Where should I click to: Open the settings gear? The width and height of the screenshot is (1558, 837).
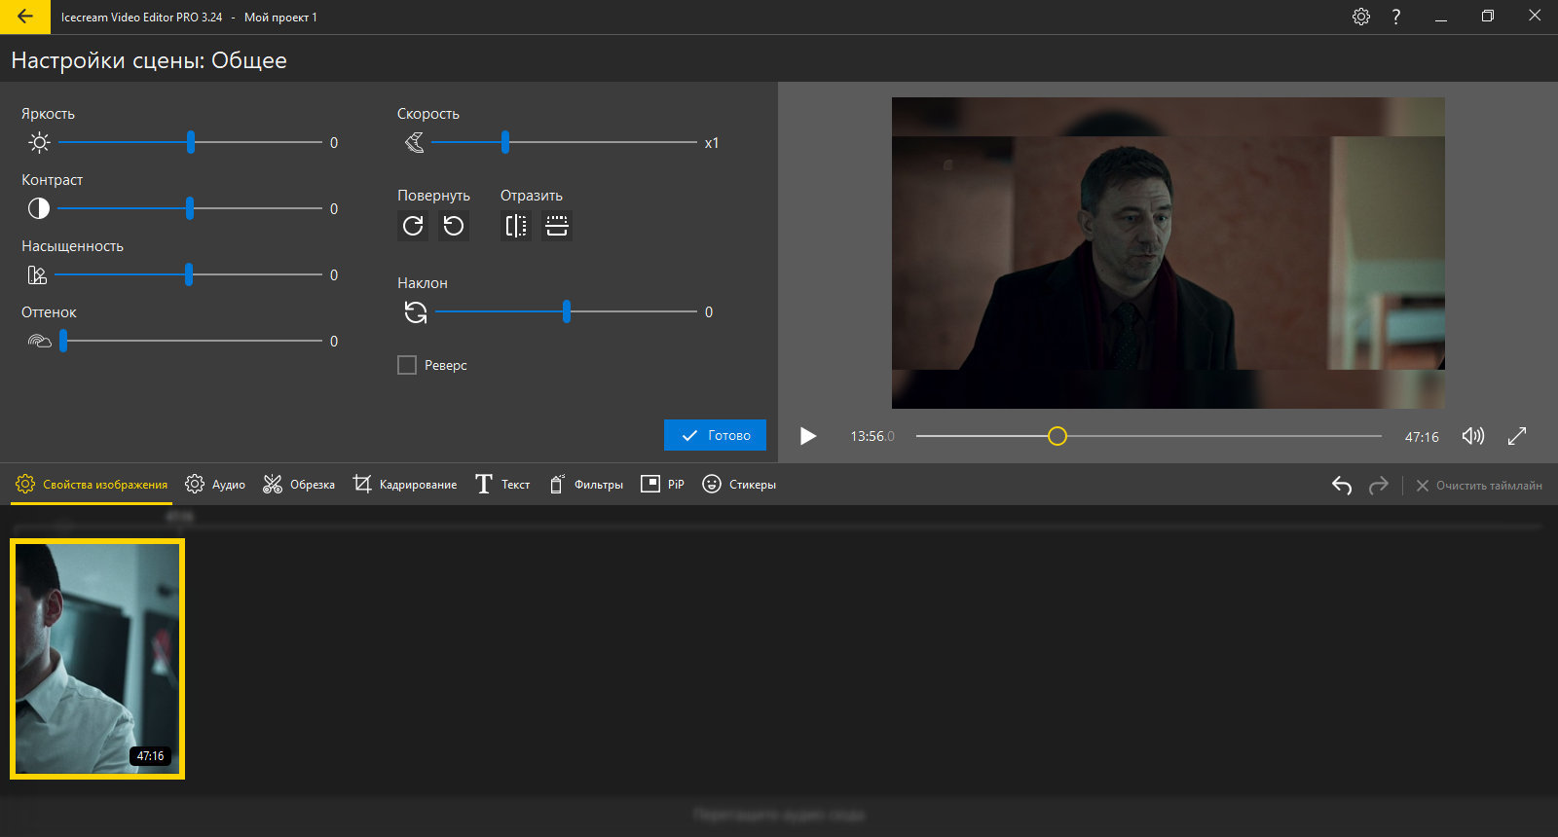(x=1361, y=17)
